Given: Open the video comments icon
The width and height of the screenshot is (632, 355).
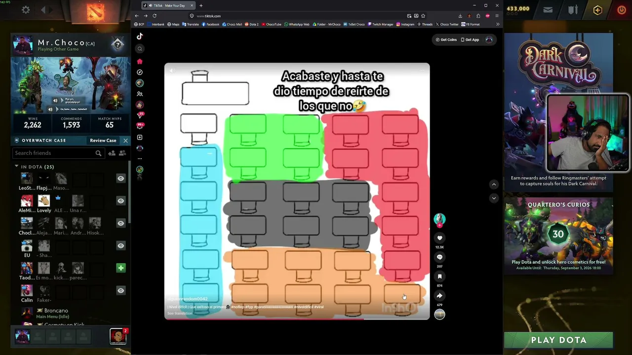Looking at the screenshot, I should pos(439,257).
